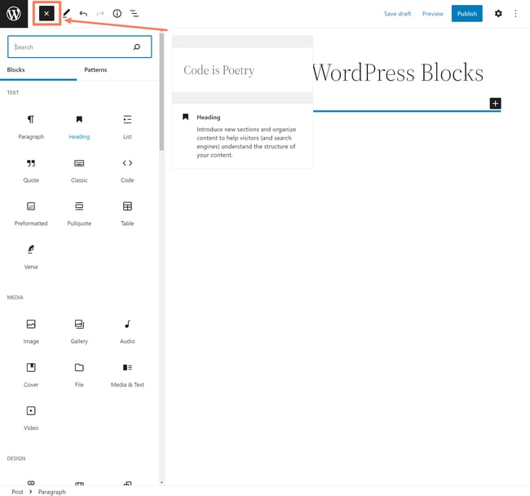Viewport: 530px width, 496px height.
Task: Select the Tools pencil icon
Action: tap(67, 14)
